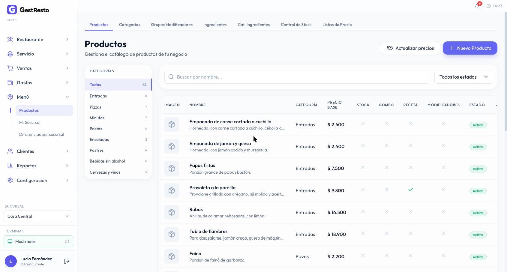Viewport: 507px width, 272px height.
Task: Collapse the Menú sidebar section
Action: [x=38, y=97]
